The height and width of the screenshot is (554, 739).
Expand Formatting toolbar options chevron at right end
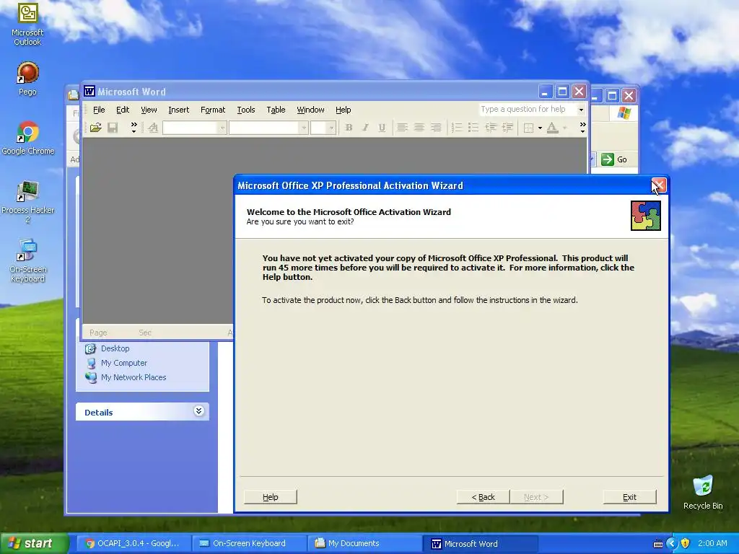pos(583,127)
